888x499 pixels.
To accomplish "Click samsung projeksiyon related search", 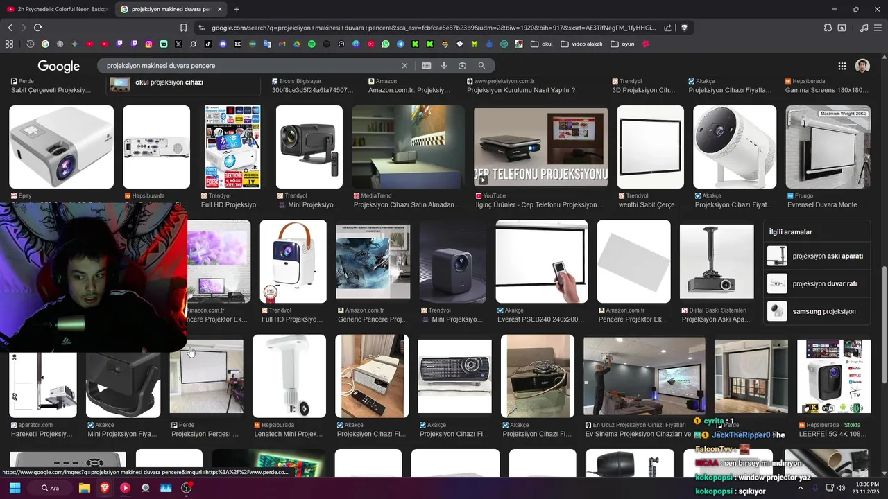I will (x=817, y=311).
